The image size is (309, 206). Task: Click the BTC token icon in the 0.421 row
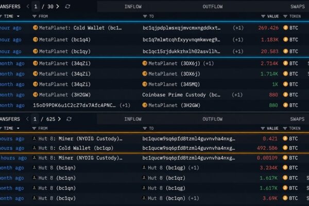[285, 139]
